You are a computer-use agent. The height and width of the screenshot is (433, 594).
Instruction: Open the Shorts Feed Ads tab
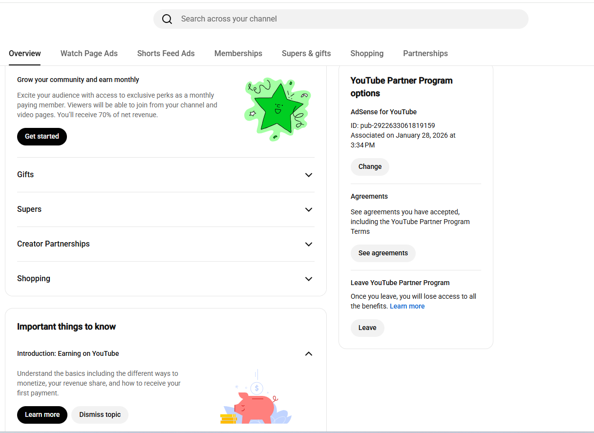(166, 54)
